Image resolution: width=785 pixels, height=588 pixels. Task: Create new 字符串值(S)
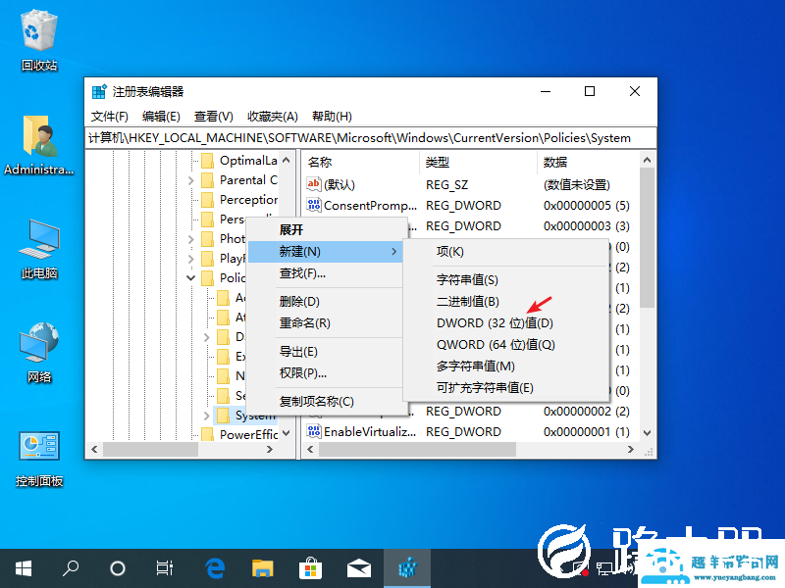[506, 280]
